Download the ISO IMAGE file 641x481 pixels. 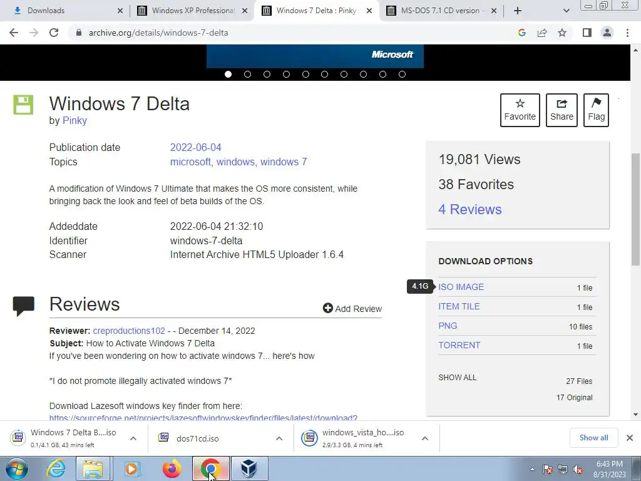click(x=461, y=287)
